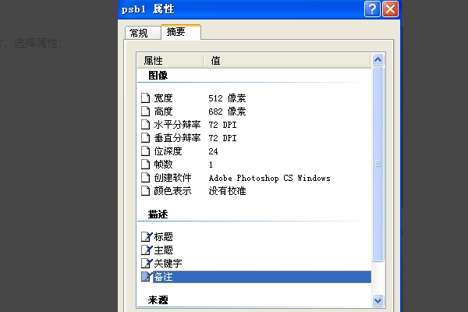Click the page icon beside 垂直分辨率

pyautogui.click(x=145, y=138)
